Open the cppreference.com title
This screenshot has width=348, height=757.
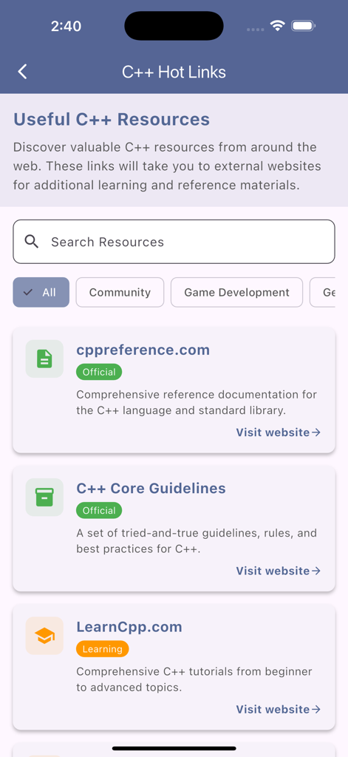(143, 350)
